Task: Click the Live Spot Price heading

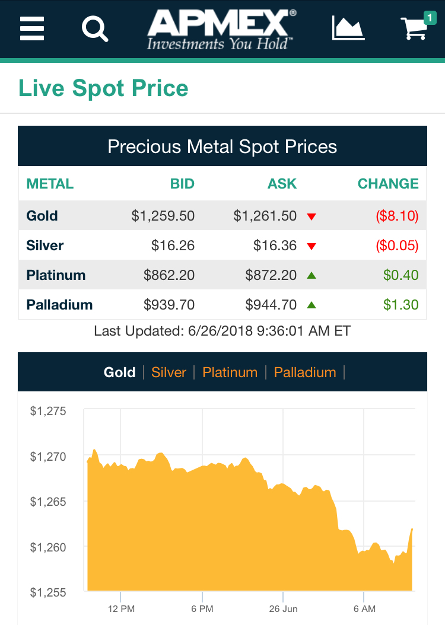Action: pos(103,88)
